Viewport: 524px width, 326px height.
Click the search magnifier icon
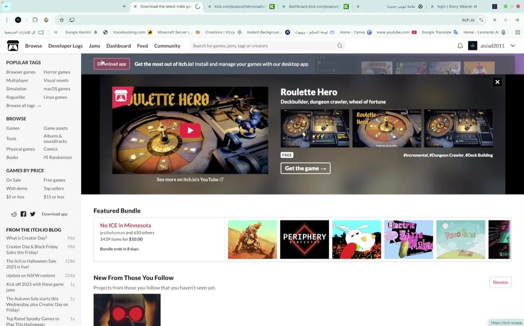(x=339, y=46)
